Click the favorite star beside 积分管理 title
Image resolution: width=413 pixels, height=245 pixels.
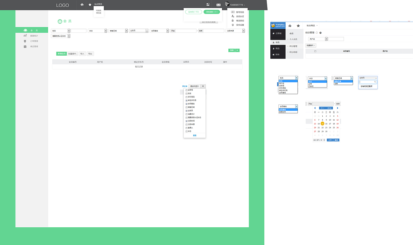(x=317, y=33)
